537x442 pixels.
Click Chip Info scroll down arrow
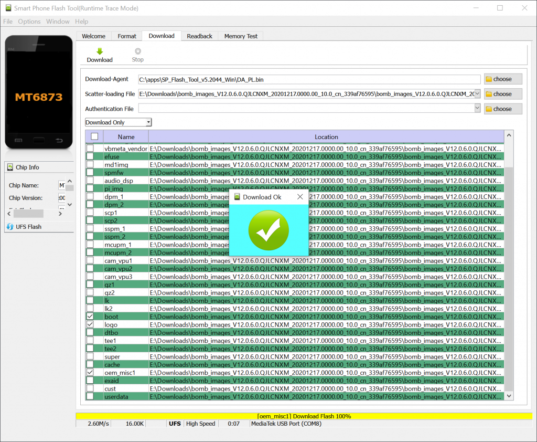(70, 205)
